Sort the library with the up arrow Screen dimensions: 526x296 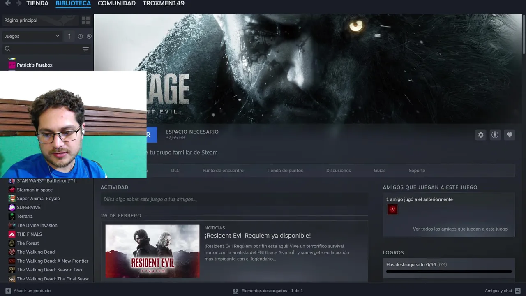click(x=69, y=36)
